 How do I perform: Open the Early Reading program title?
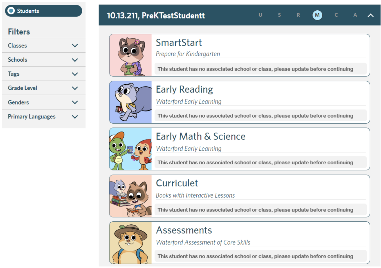184,89
